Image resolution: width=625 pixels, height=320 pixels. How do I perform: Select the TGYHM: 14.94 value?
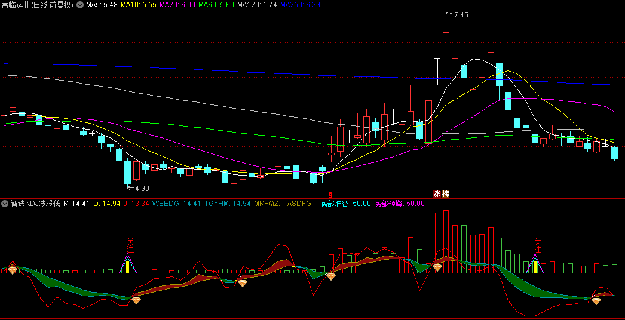227,204
